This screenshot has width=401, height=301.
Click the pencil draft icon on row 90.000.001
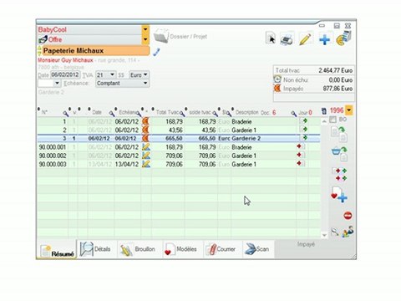coord(146,147)
